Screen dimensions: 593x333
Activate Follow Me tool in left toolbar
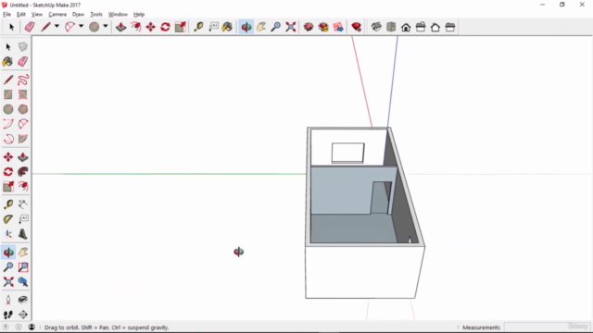[23, 172]
